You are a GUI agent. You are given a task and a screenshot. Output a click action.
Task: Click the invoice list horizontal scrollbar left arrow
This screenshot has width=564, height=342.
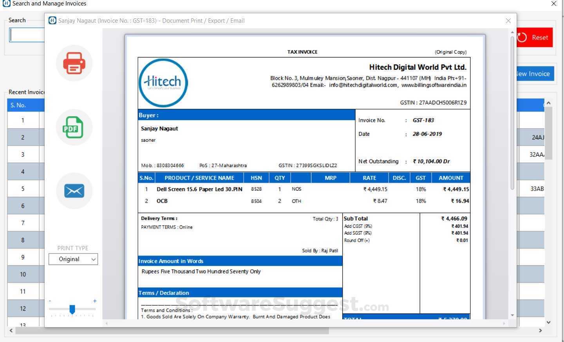[x=11, y=331]
